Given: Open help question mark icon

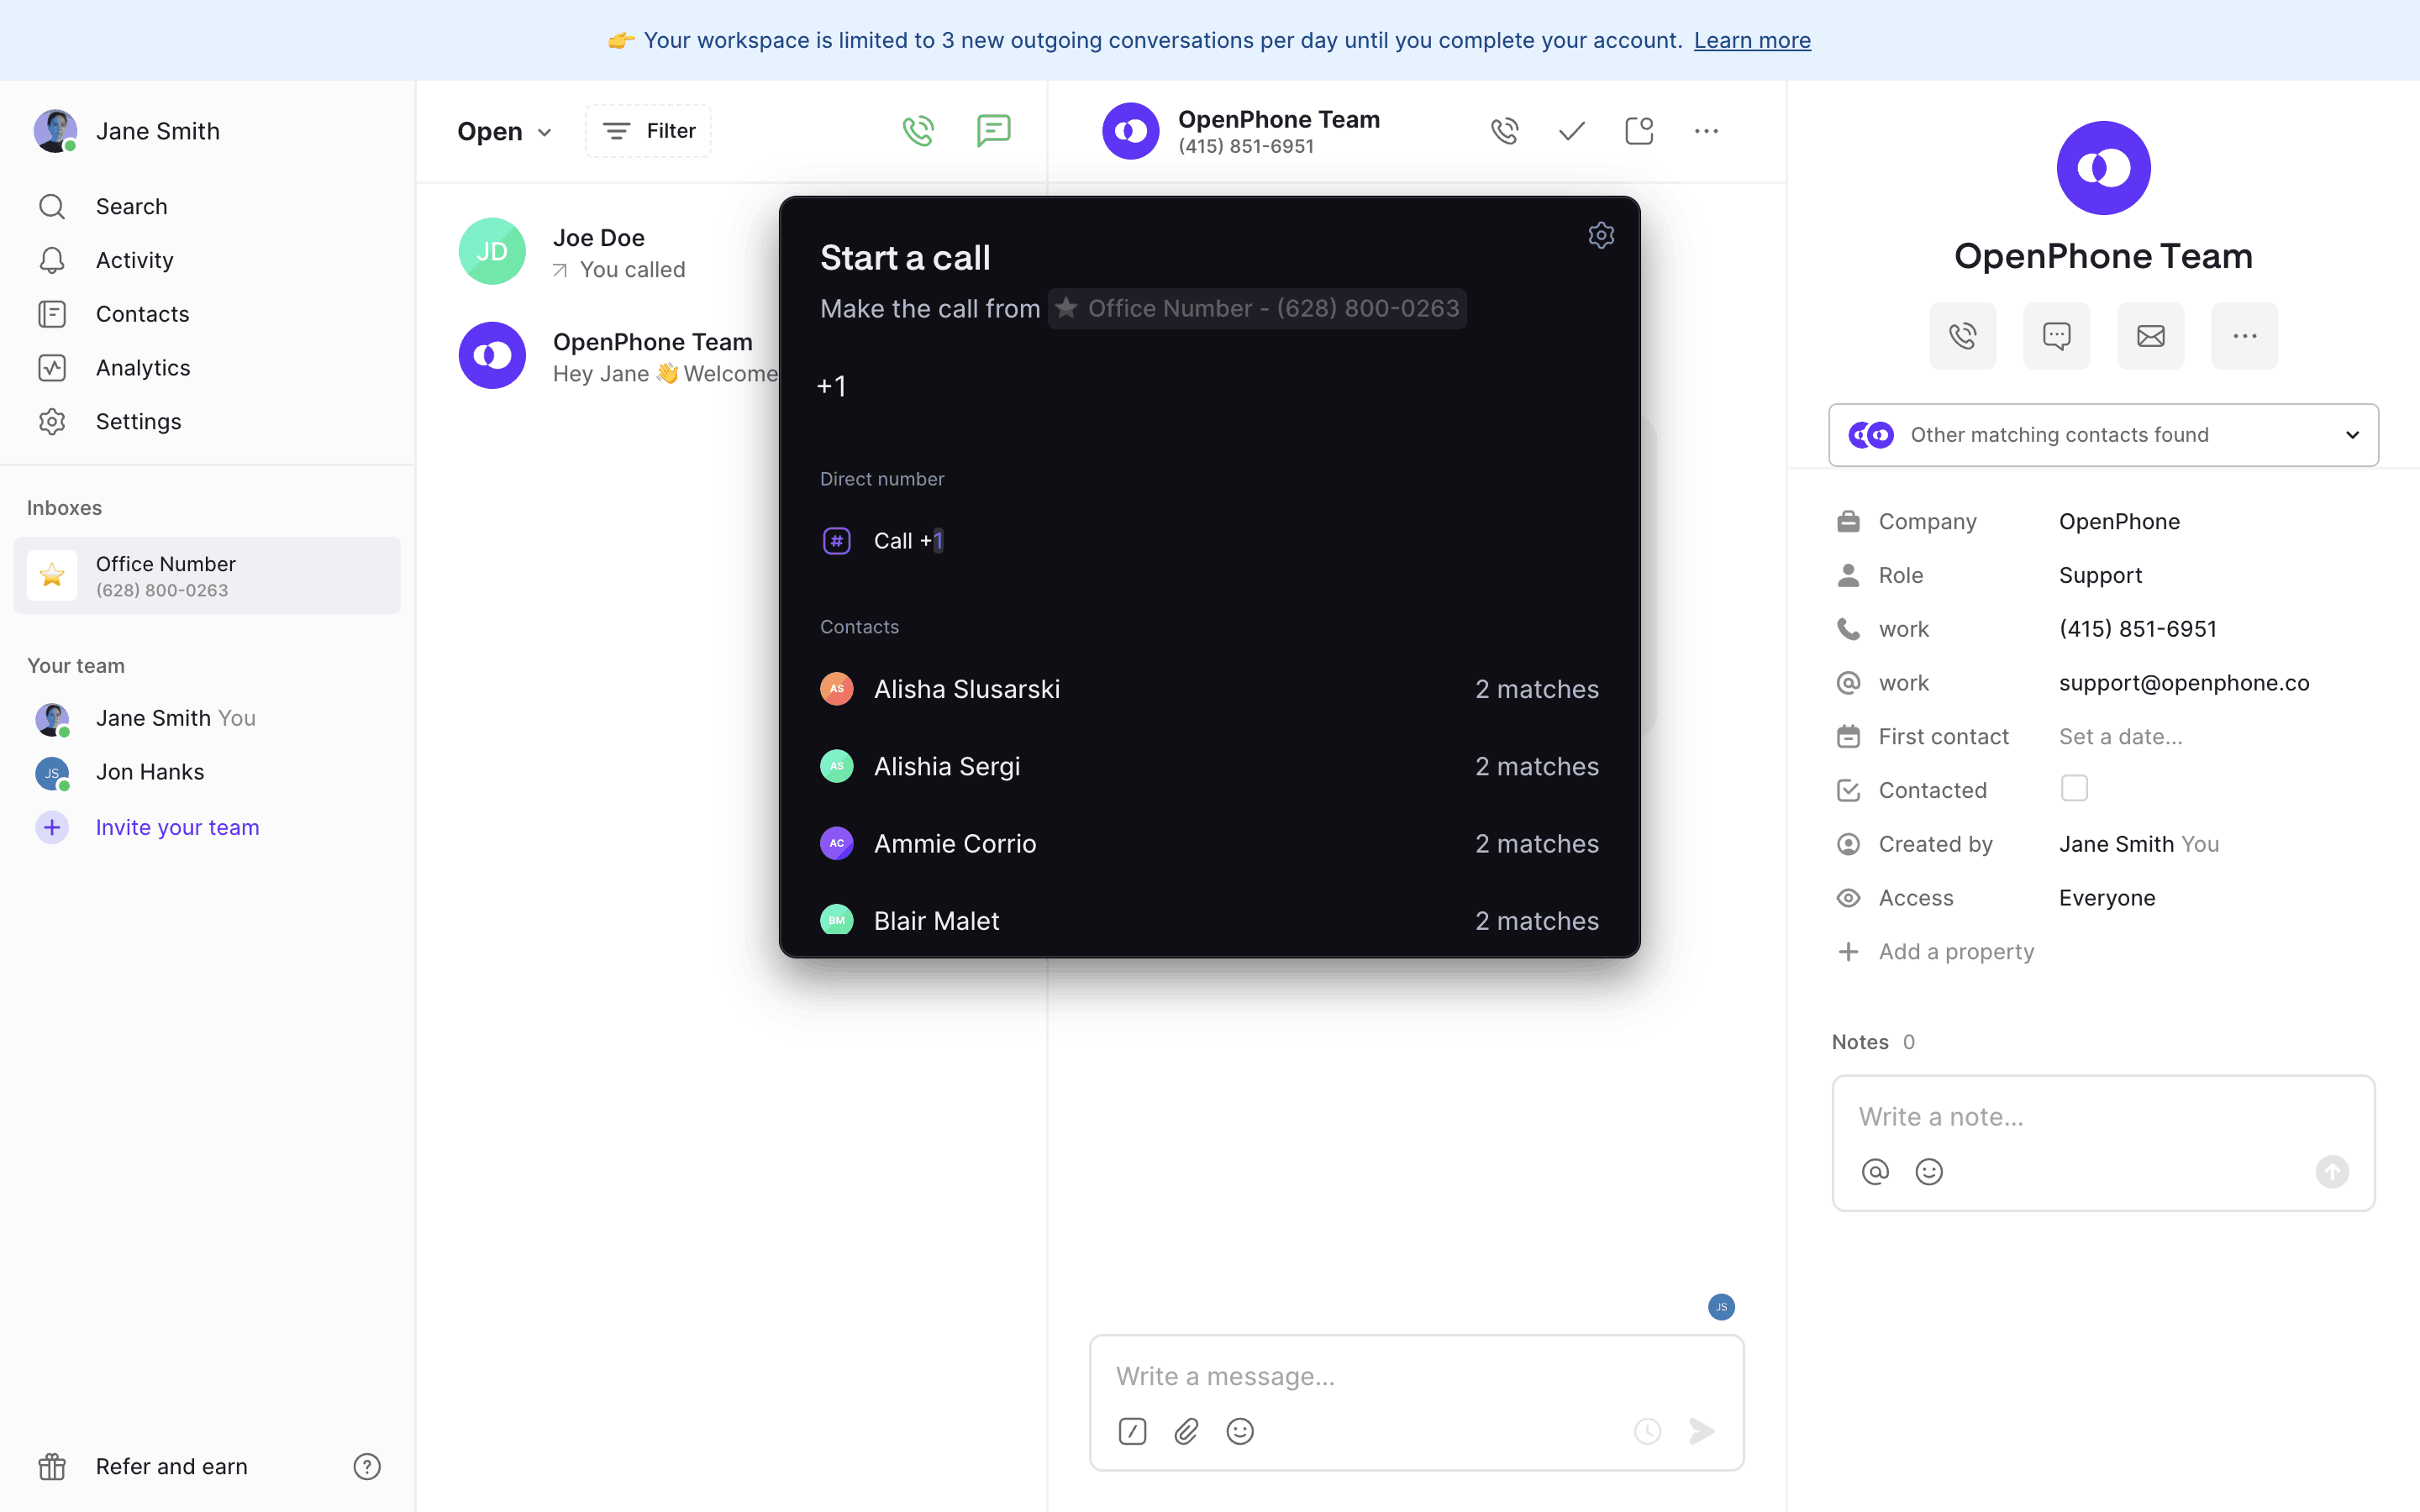Looking at the screenshot, I should click(367, 1466).
